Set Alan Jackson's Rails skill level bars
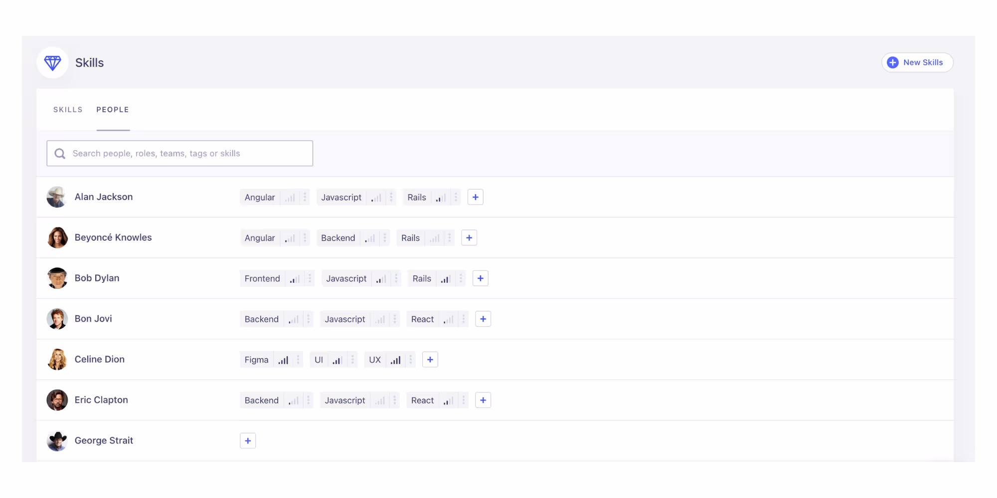Image resolution: width=997 pixels, height=498 pixels. [441, 198]
